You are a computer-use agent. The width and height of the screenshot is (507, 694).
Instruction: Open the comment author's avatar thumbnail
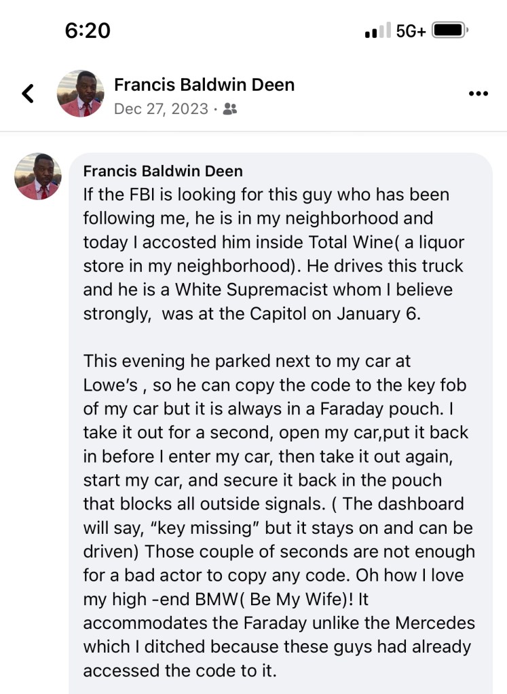pos(38,176)
